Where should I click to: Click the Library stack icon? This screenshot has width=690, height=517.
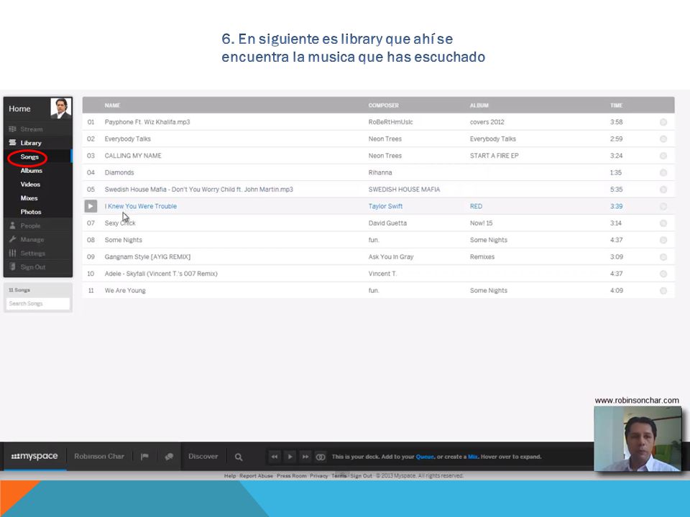pyautogui.click(x=12, y=143)
